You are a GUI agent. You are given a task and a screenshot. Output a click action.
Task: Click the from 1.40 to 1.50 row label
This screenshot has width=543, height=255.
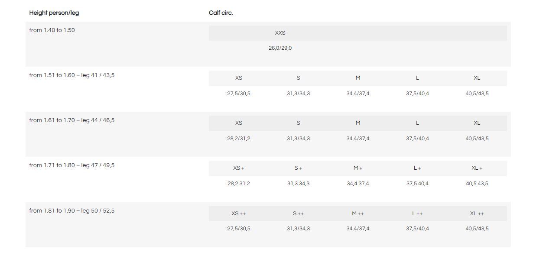pos(52,30)
